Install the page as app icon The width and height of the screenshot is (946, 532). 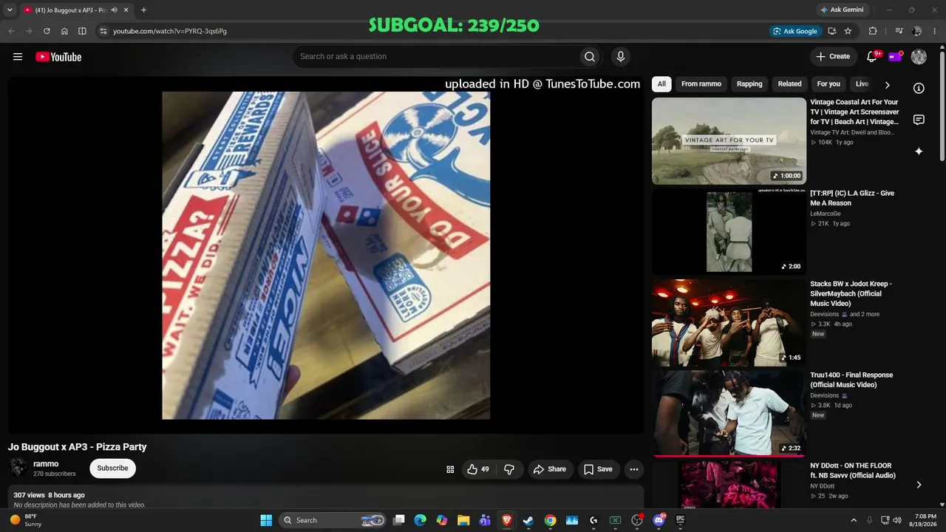point(831,31)
